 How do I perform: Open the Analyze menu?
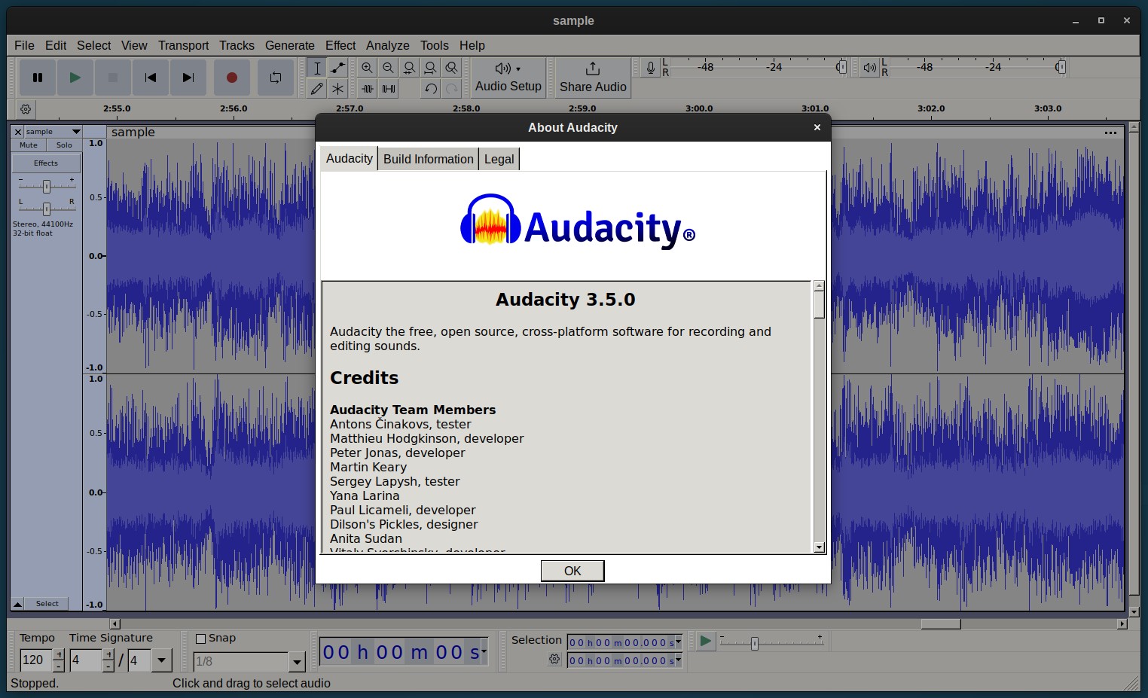point(388,45)
